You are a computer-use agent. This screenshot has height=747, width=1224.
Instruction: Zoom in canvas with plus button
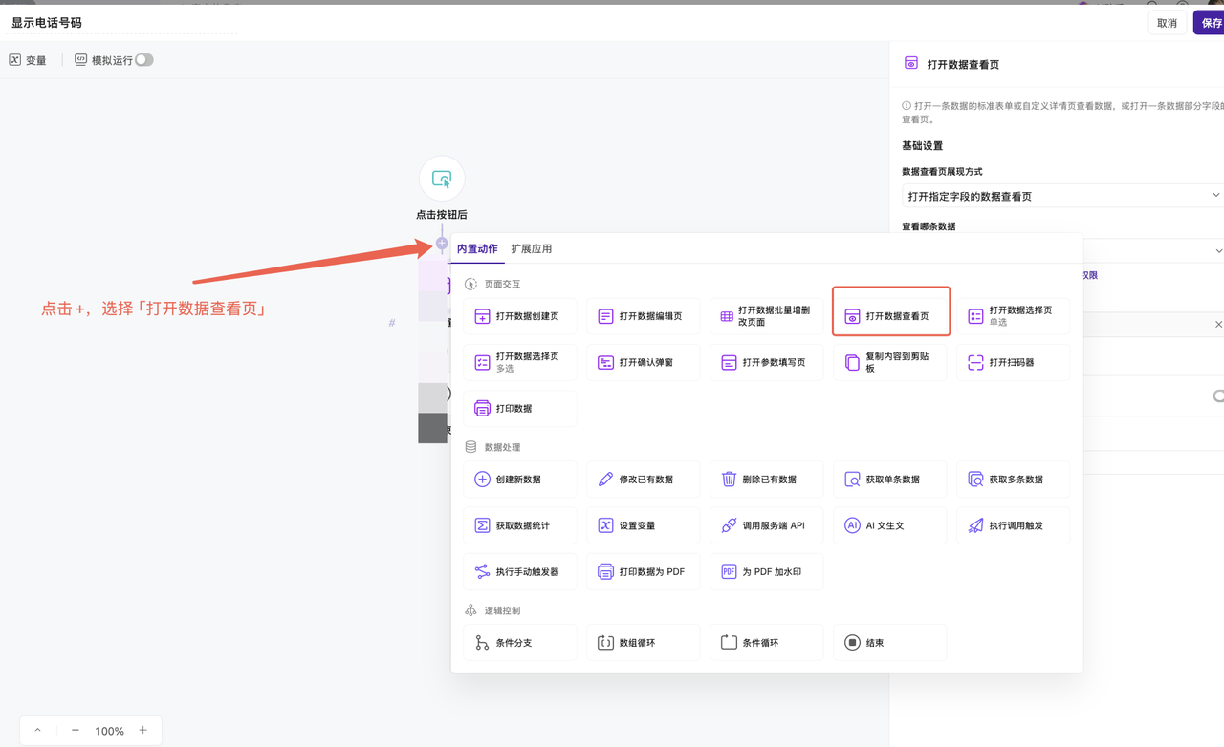(x=142, y=731)
